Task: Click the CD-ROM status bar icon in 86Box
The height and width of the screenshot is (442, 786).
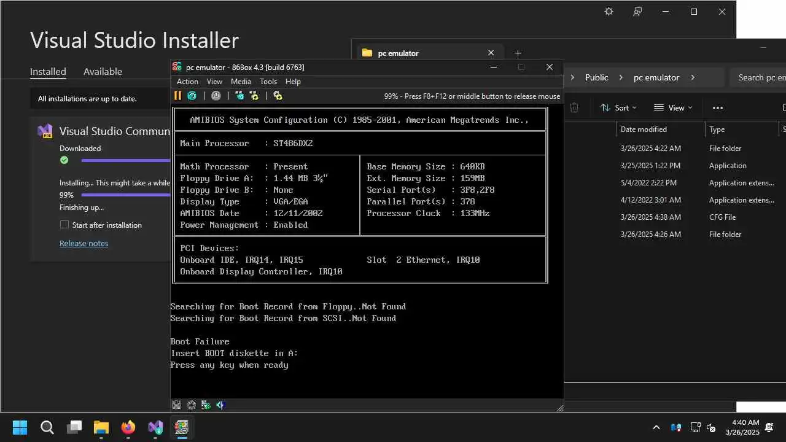Action: tap(192, 405)
